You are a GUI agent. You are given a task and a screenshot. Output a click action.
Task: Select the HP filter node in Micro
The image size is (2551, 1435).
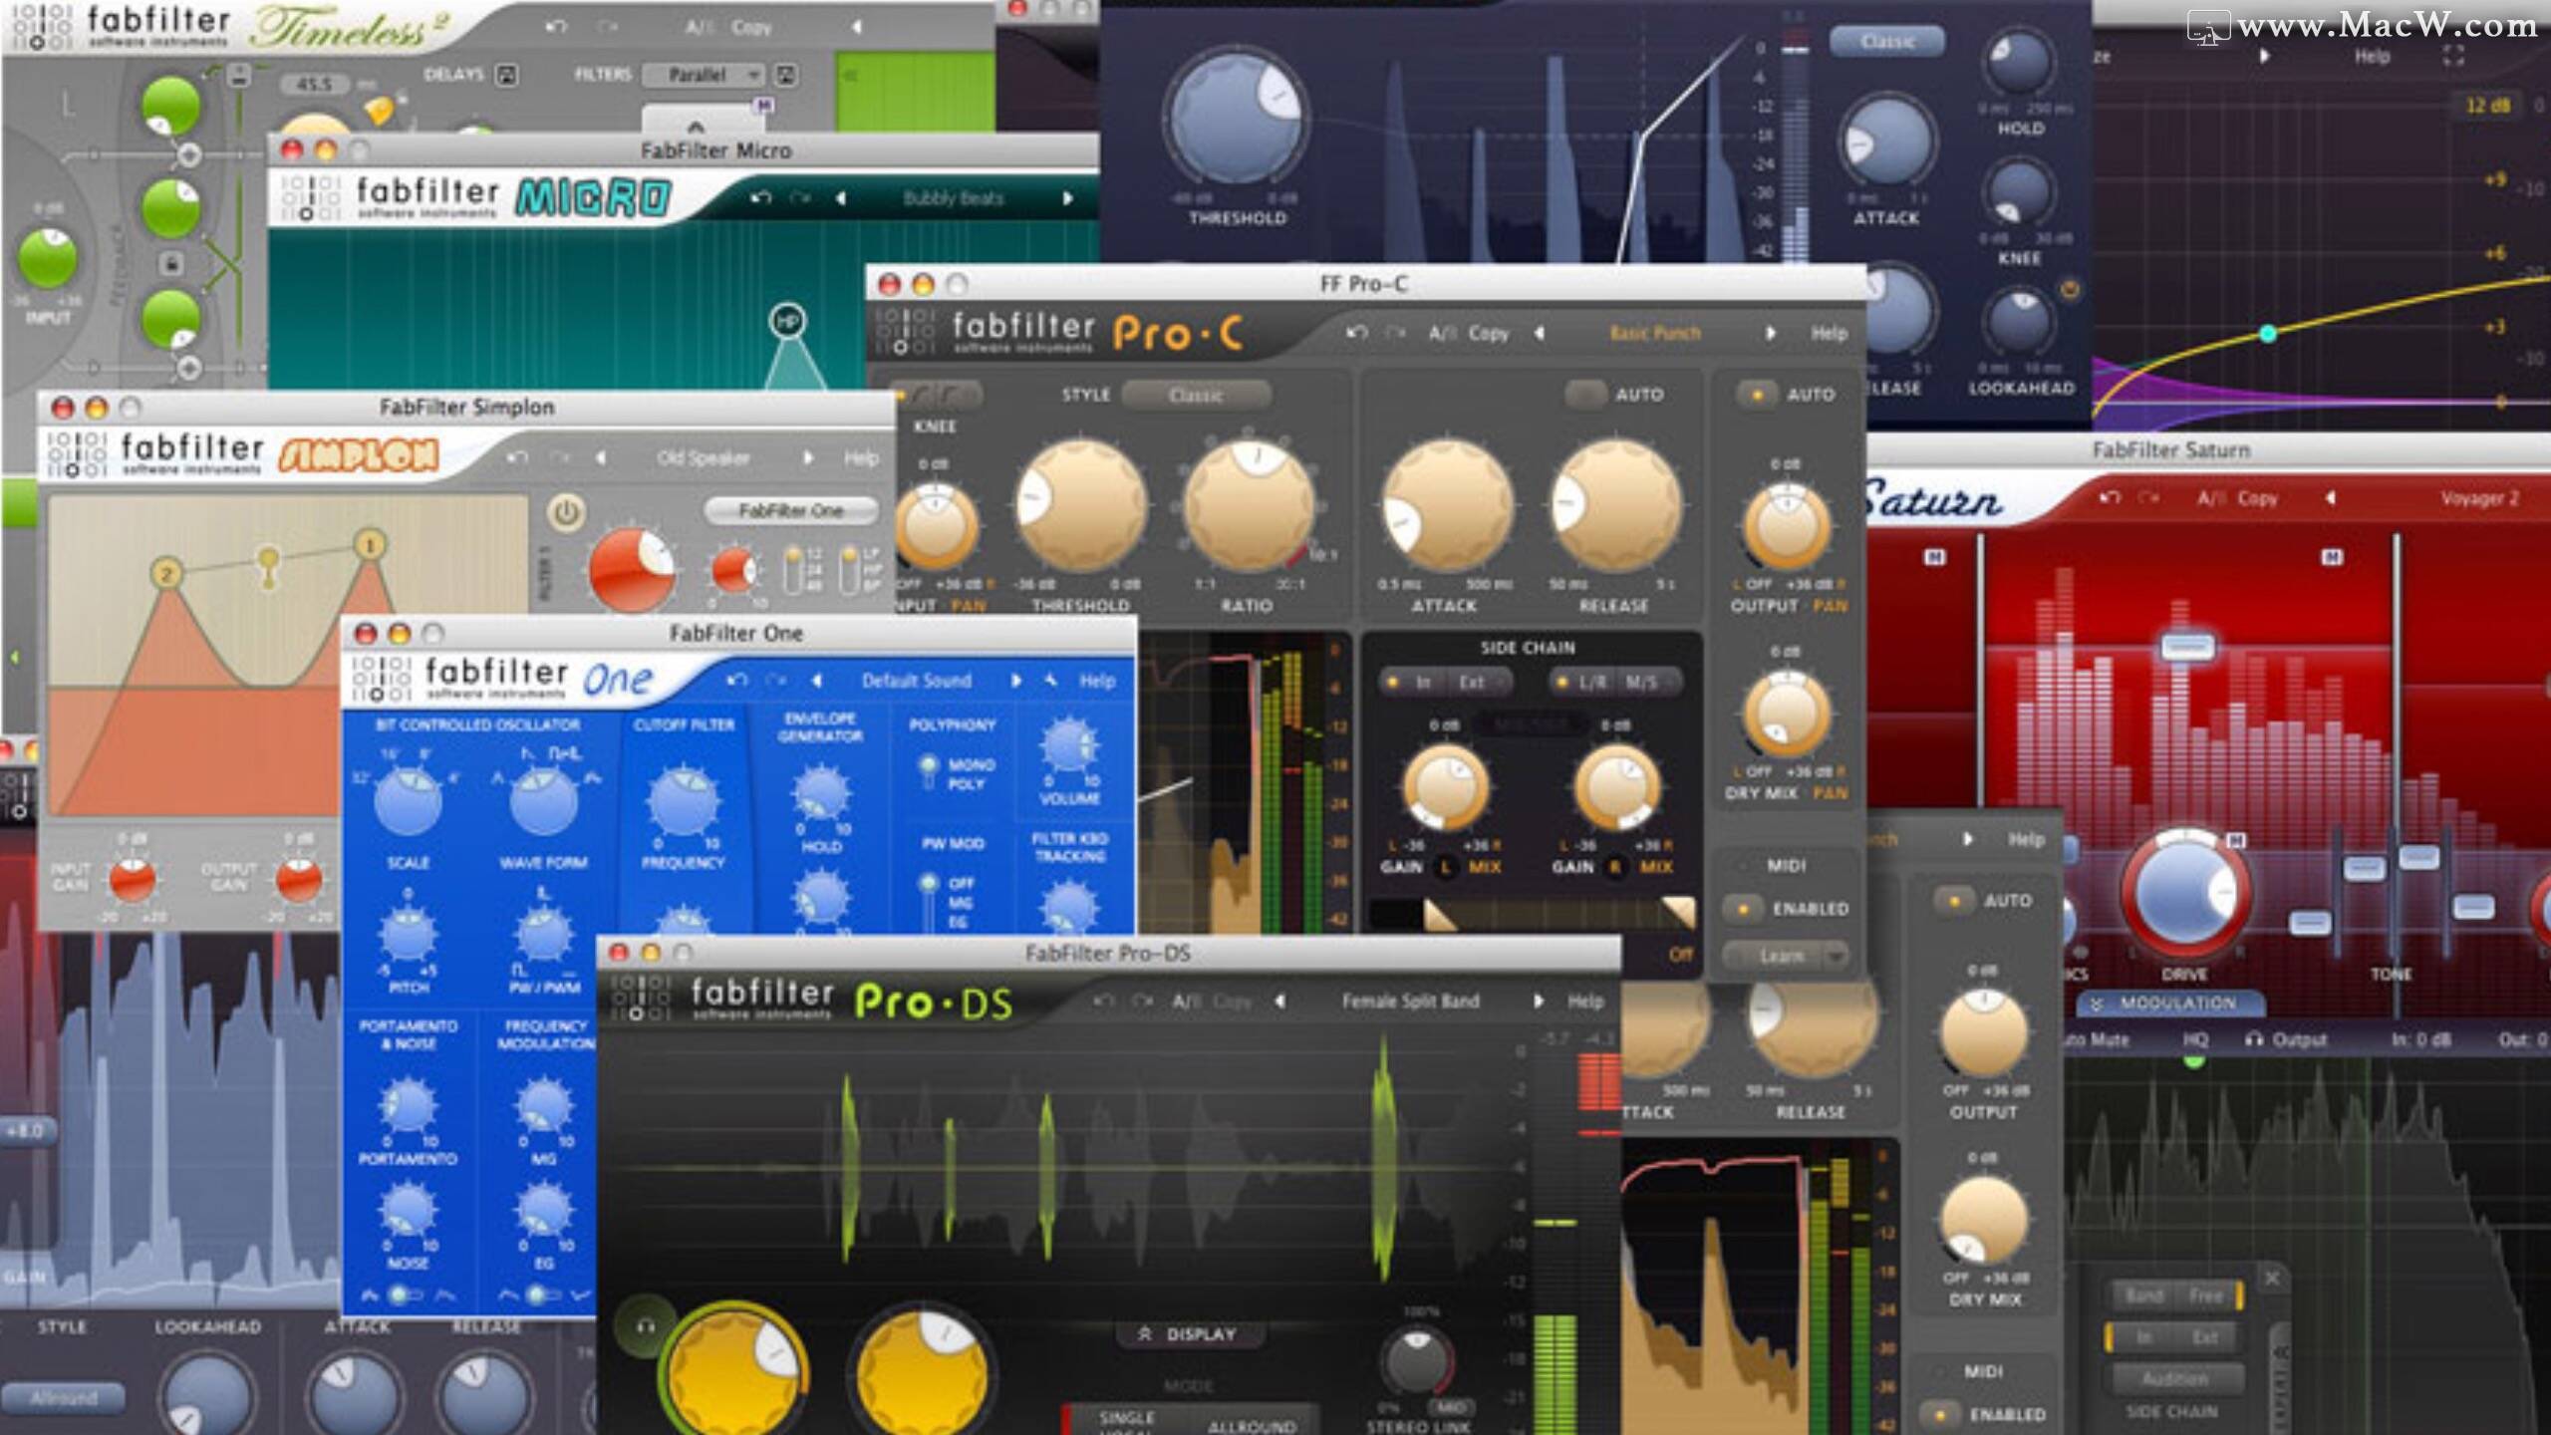(787, 321)
